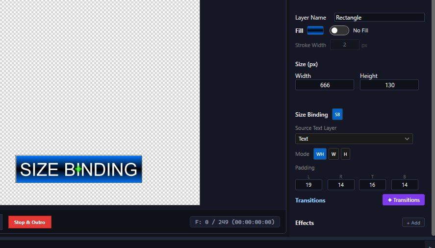Toggle the SB size binding button
435x248 pixels.
click(x=337, y=114)
